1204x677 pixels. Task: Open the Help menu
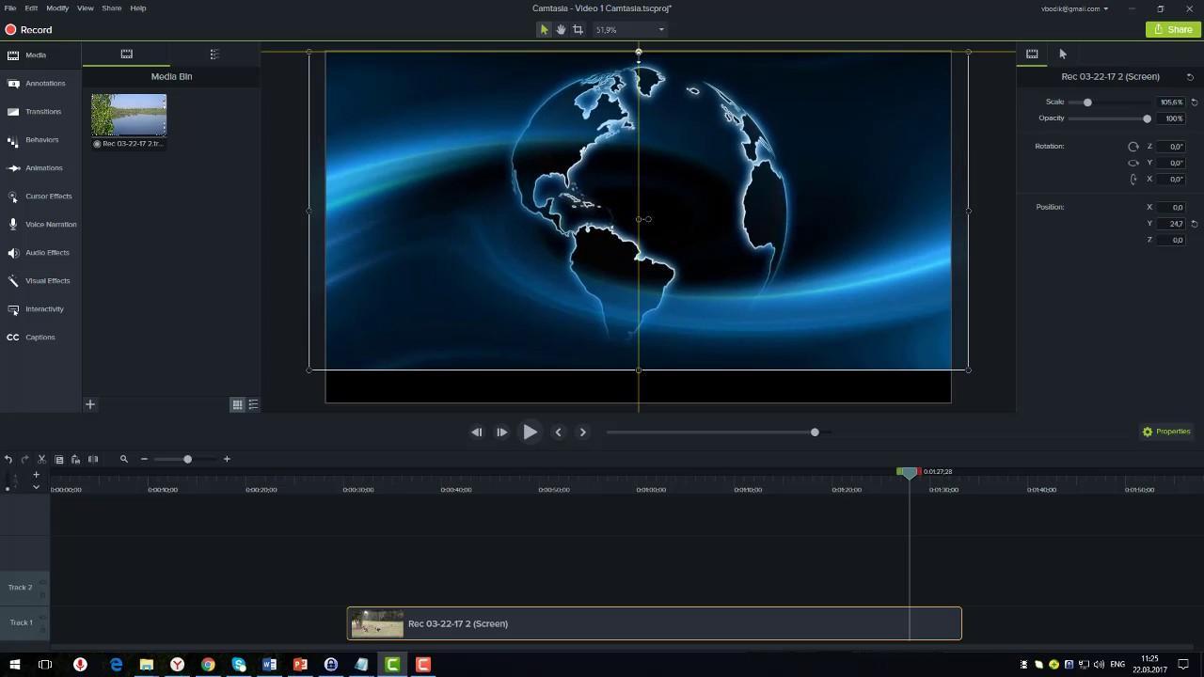(137, 8)
